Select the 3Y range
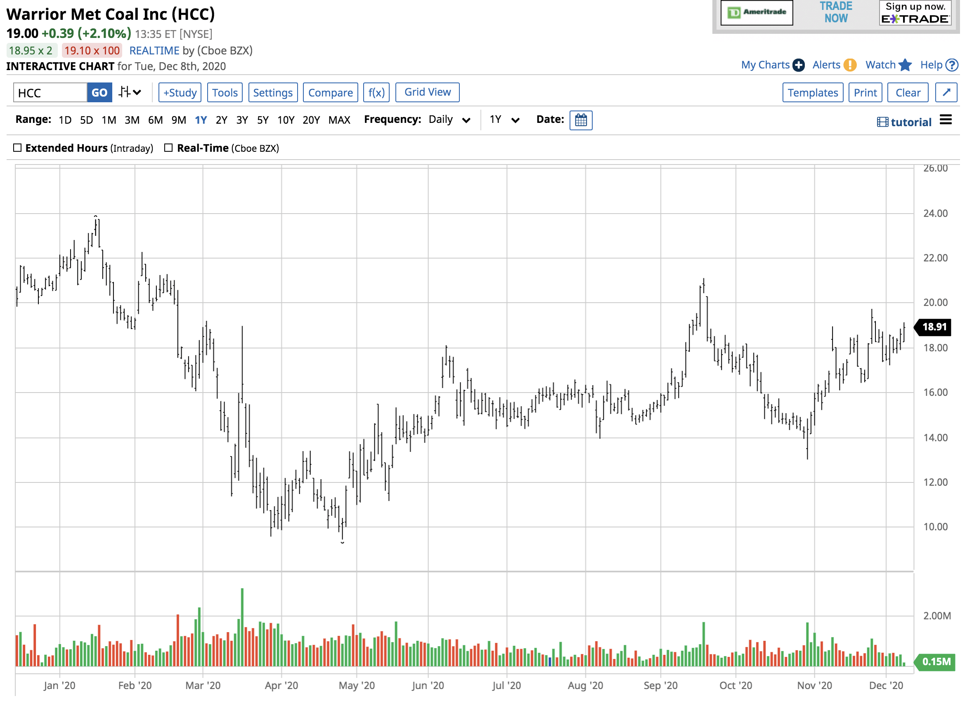The width and height of the screenshot is (979, 701). 242,120
